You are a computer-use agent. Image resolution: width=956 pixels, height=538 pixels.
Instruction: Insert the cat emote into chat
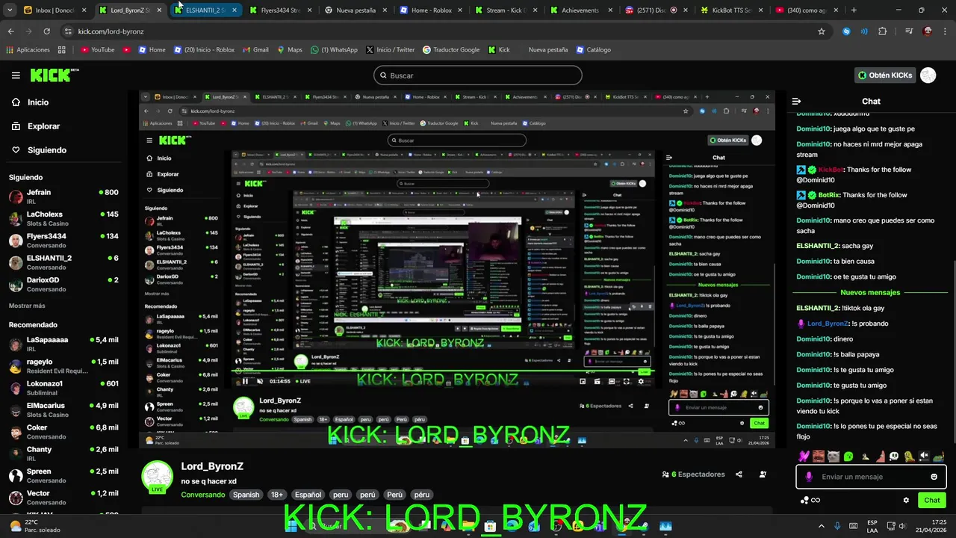(833, 457)
